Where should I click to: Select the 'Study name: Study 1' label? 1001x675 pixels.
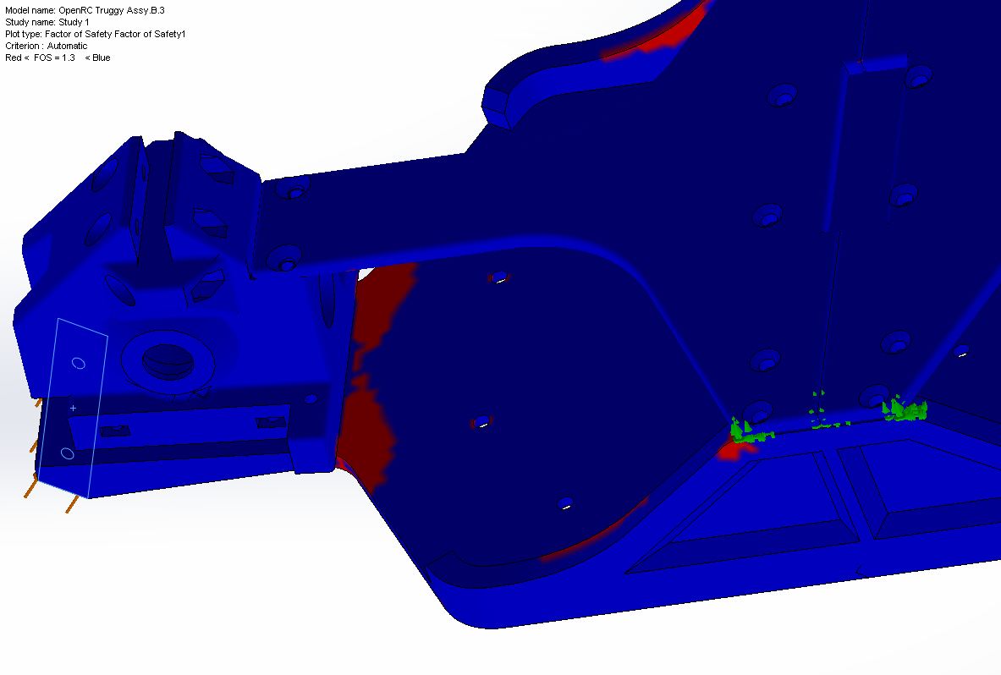click(47, 22)
